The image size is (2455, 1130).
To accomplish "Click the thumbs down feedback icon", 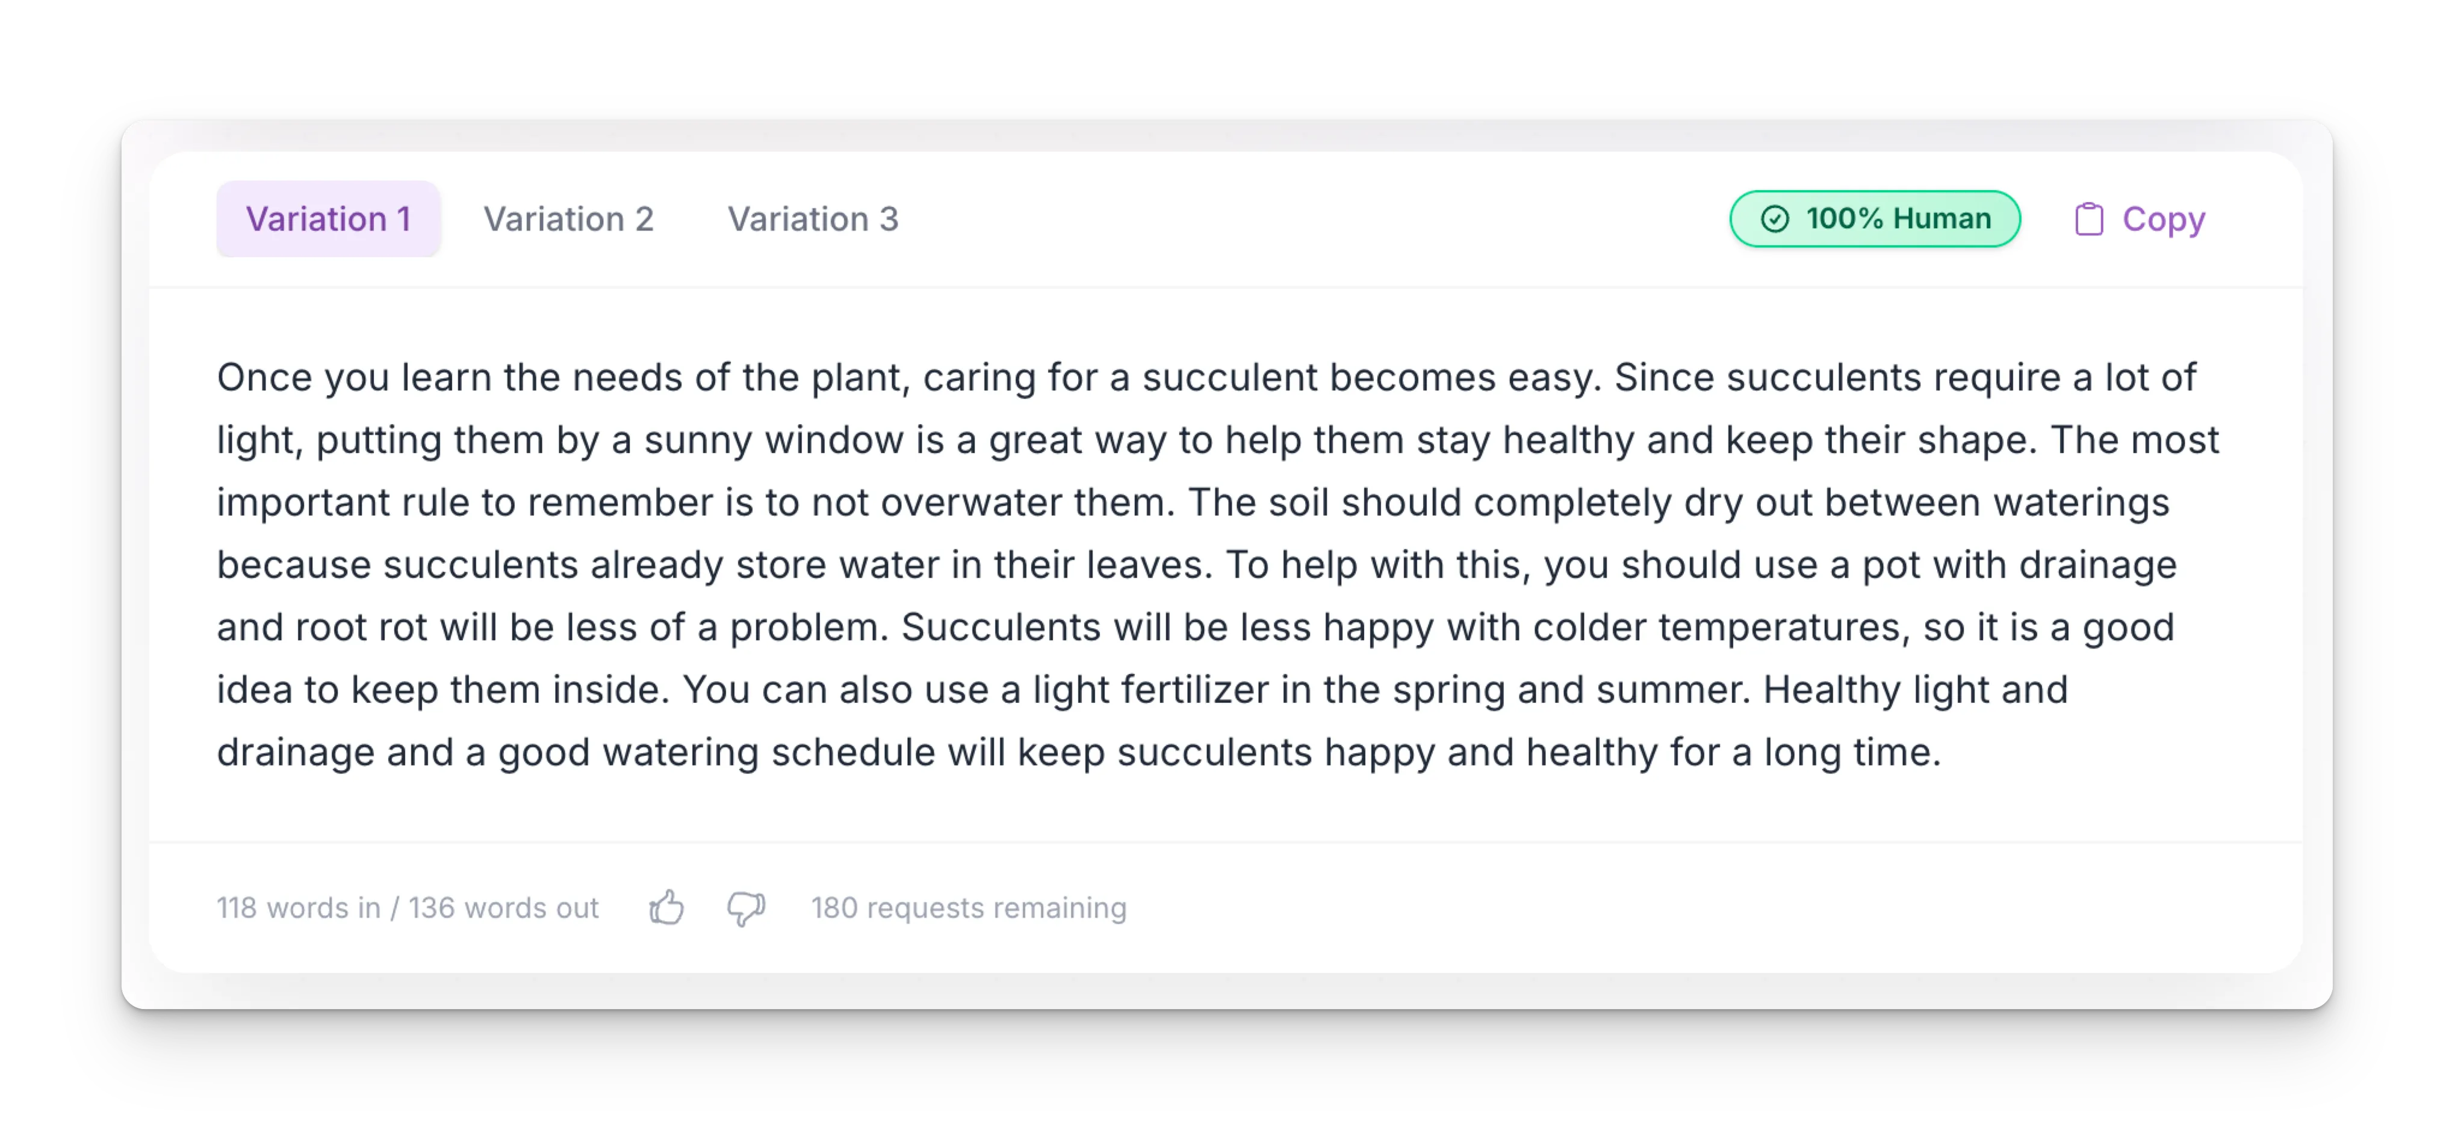I will [745, 907].
